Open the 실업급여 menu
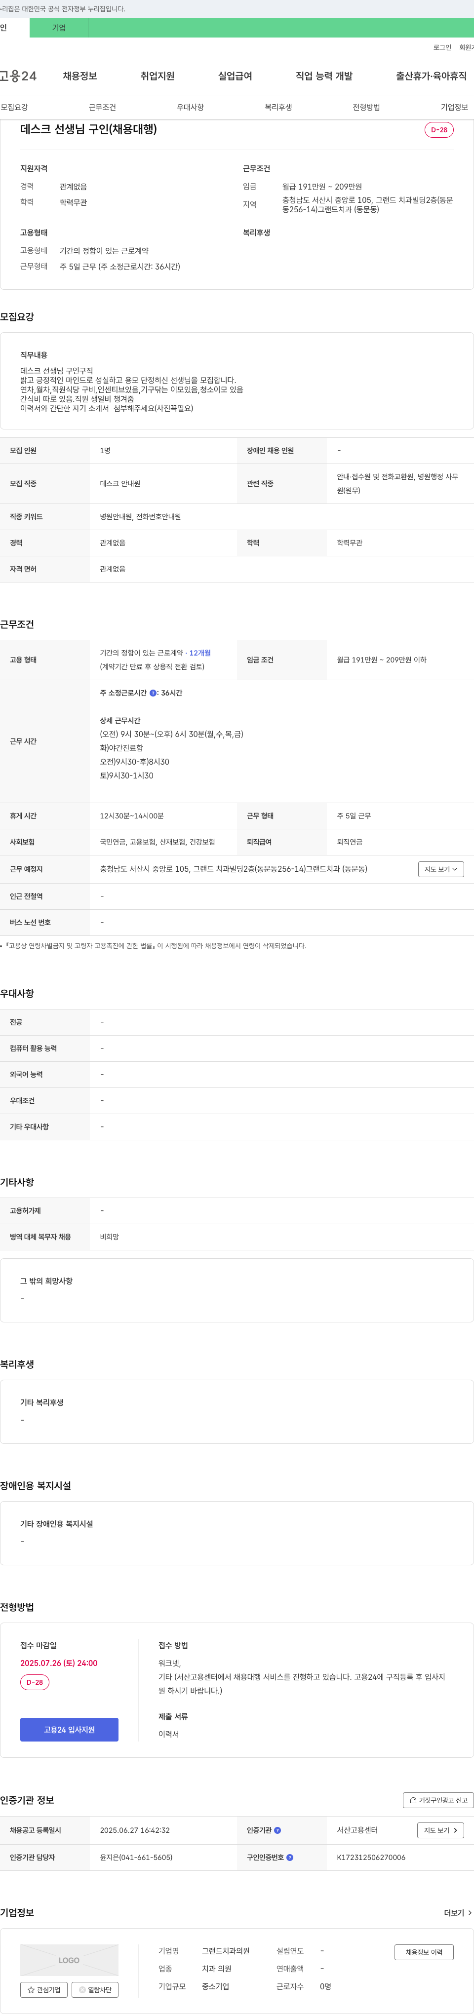Viewport: 474px width, 2014px height. click(235, 76)
